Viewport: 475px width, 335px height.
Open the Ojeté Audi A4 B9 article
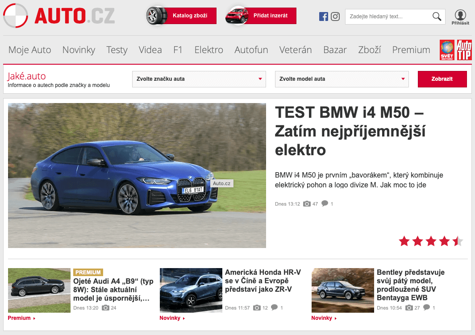coord(113,290)
